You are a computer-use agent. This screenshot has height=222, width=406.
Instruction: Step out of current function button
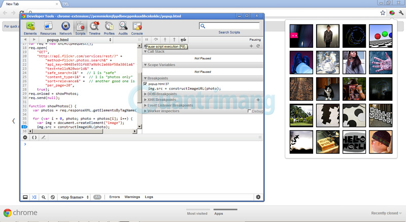[174, 40]
